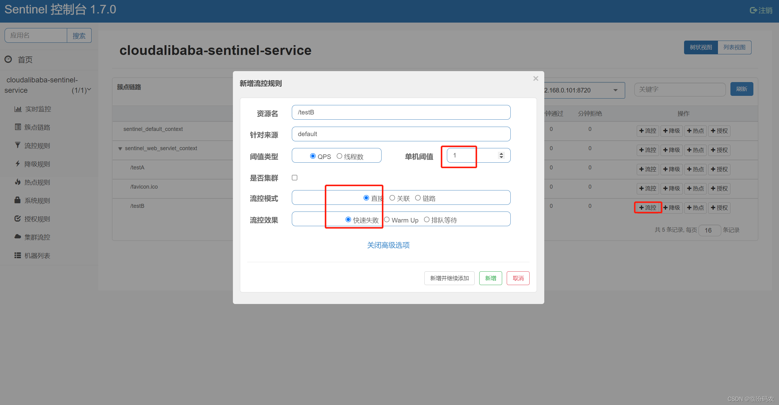779x405 pixels.
Task: Expand cloudalibaba-sentinel-service sidebar chevron
Action: (x=89, y=90)
